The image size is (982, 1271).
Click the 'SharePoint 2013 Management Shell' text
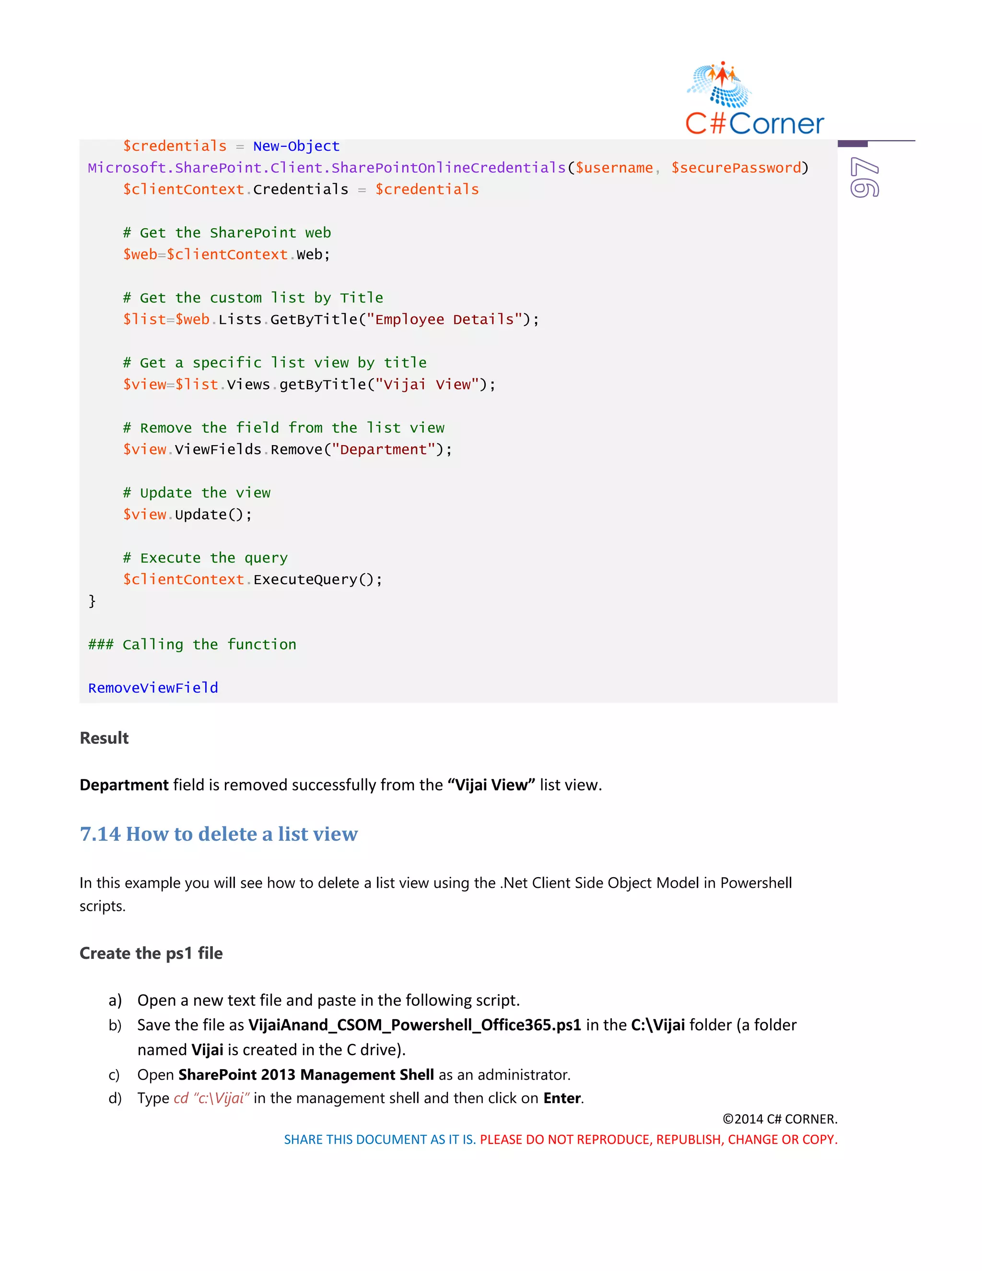(306, 1074)
